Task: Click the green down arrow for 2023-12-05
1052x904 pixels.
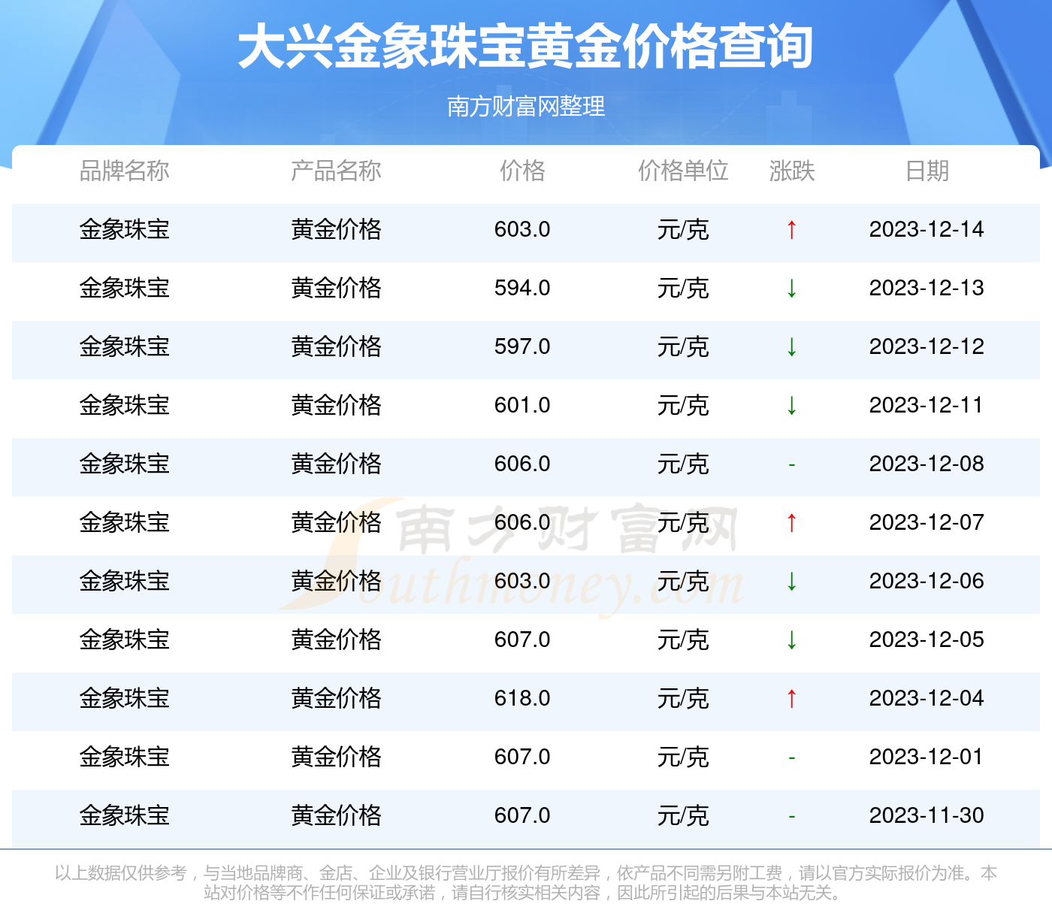Action: point(791,639)
